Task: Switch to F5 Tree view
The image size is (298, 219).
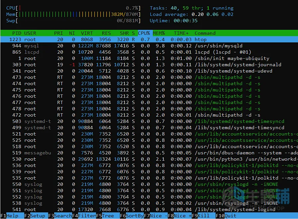Action: [x=108, y=216]
